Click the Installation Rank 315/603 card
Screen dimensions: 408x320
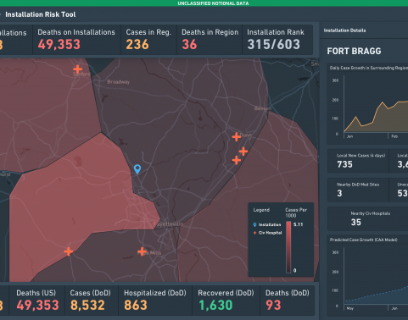[x=277, y=40]
